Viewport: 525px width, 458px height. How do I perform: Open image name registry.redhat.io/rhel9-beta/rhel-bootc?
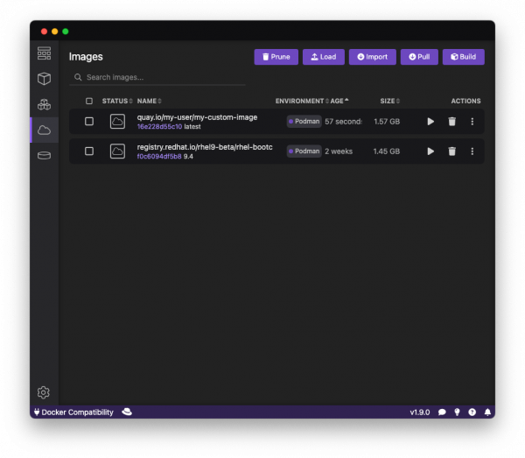(x=205, y=147)
